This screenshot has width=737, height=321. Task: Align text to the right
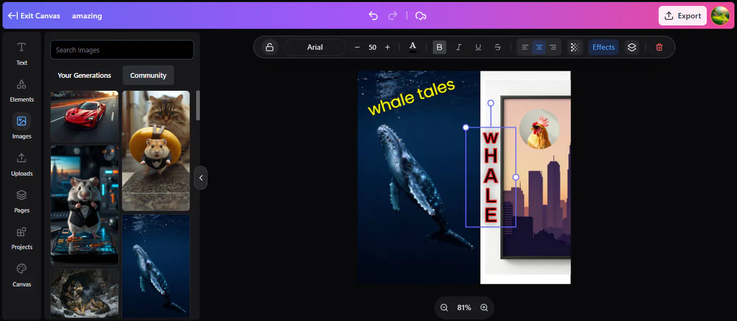[x=553, y=47]
